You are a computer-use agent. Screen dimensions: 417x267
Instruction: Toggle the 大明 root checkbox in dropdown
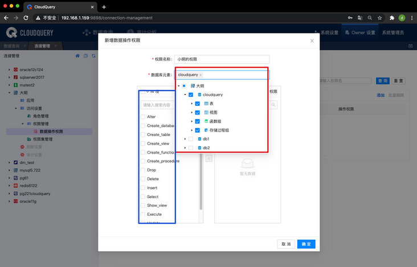[x=184, y=86]
